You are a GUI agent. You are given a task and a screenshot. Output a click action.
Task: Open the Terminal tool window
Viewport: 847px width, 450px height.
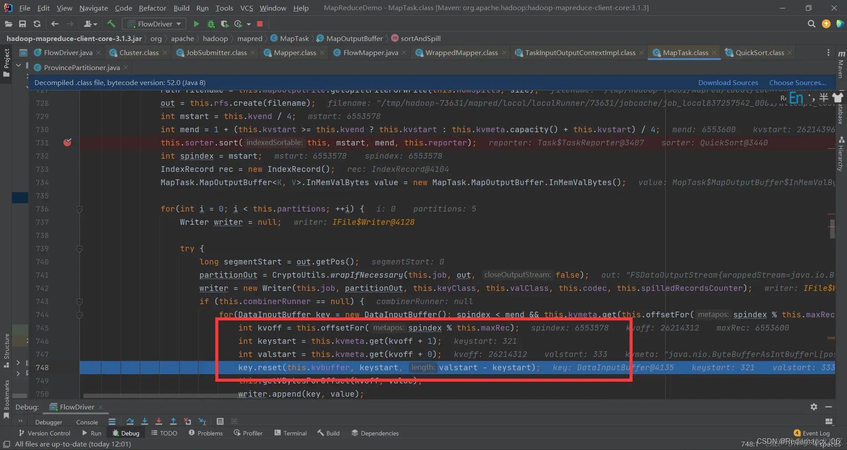click(x=290, y=433)
